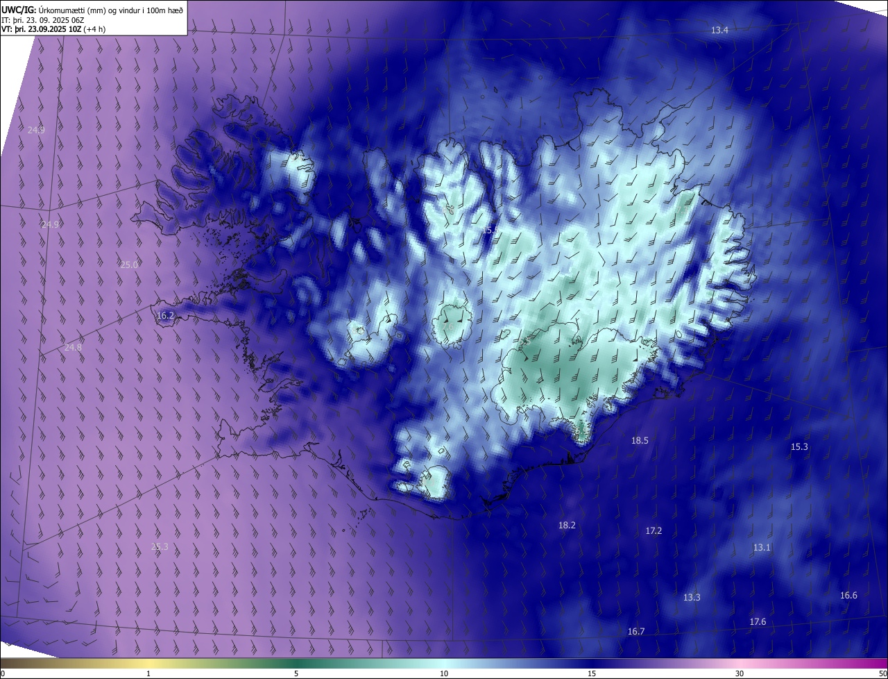Click the colorbar tick label 1

point(148,673)
